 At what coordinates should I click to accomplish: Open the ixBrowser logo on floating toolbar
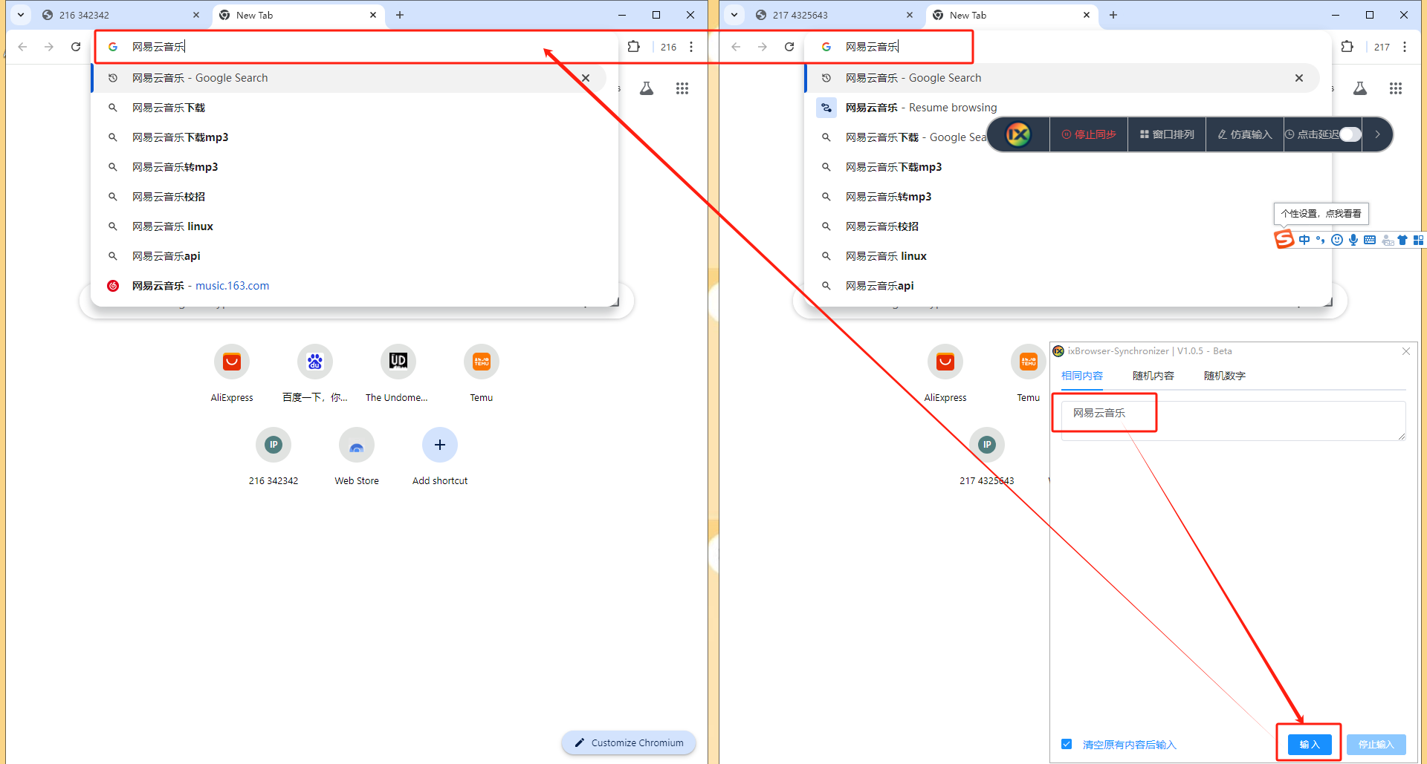(1017, 134)
